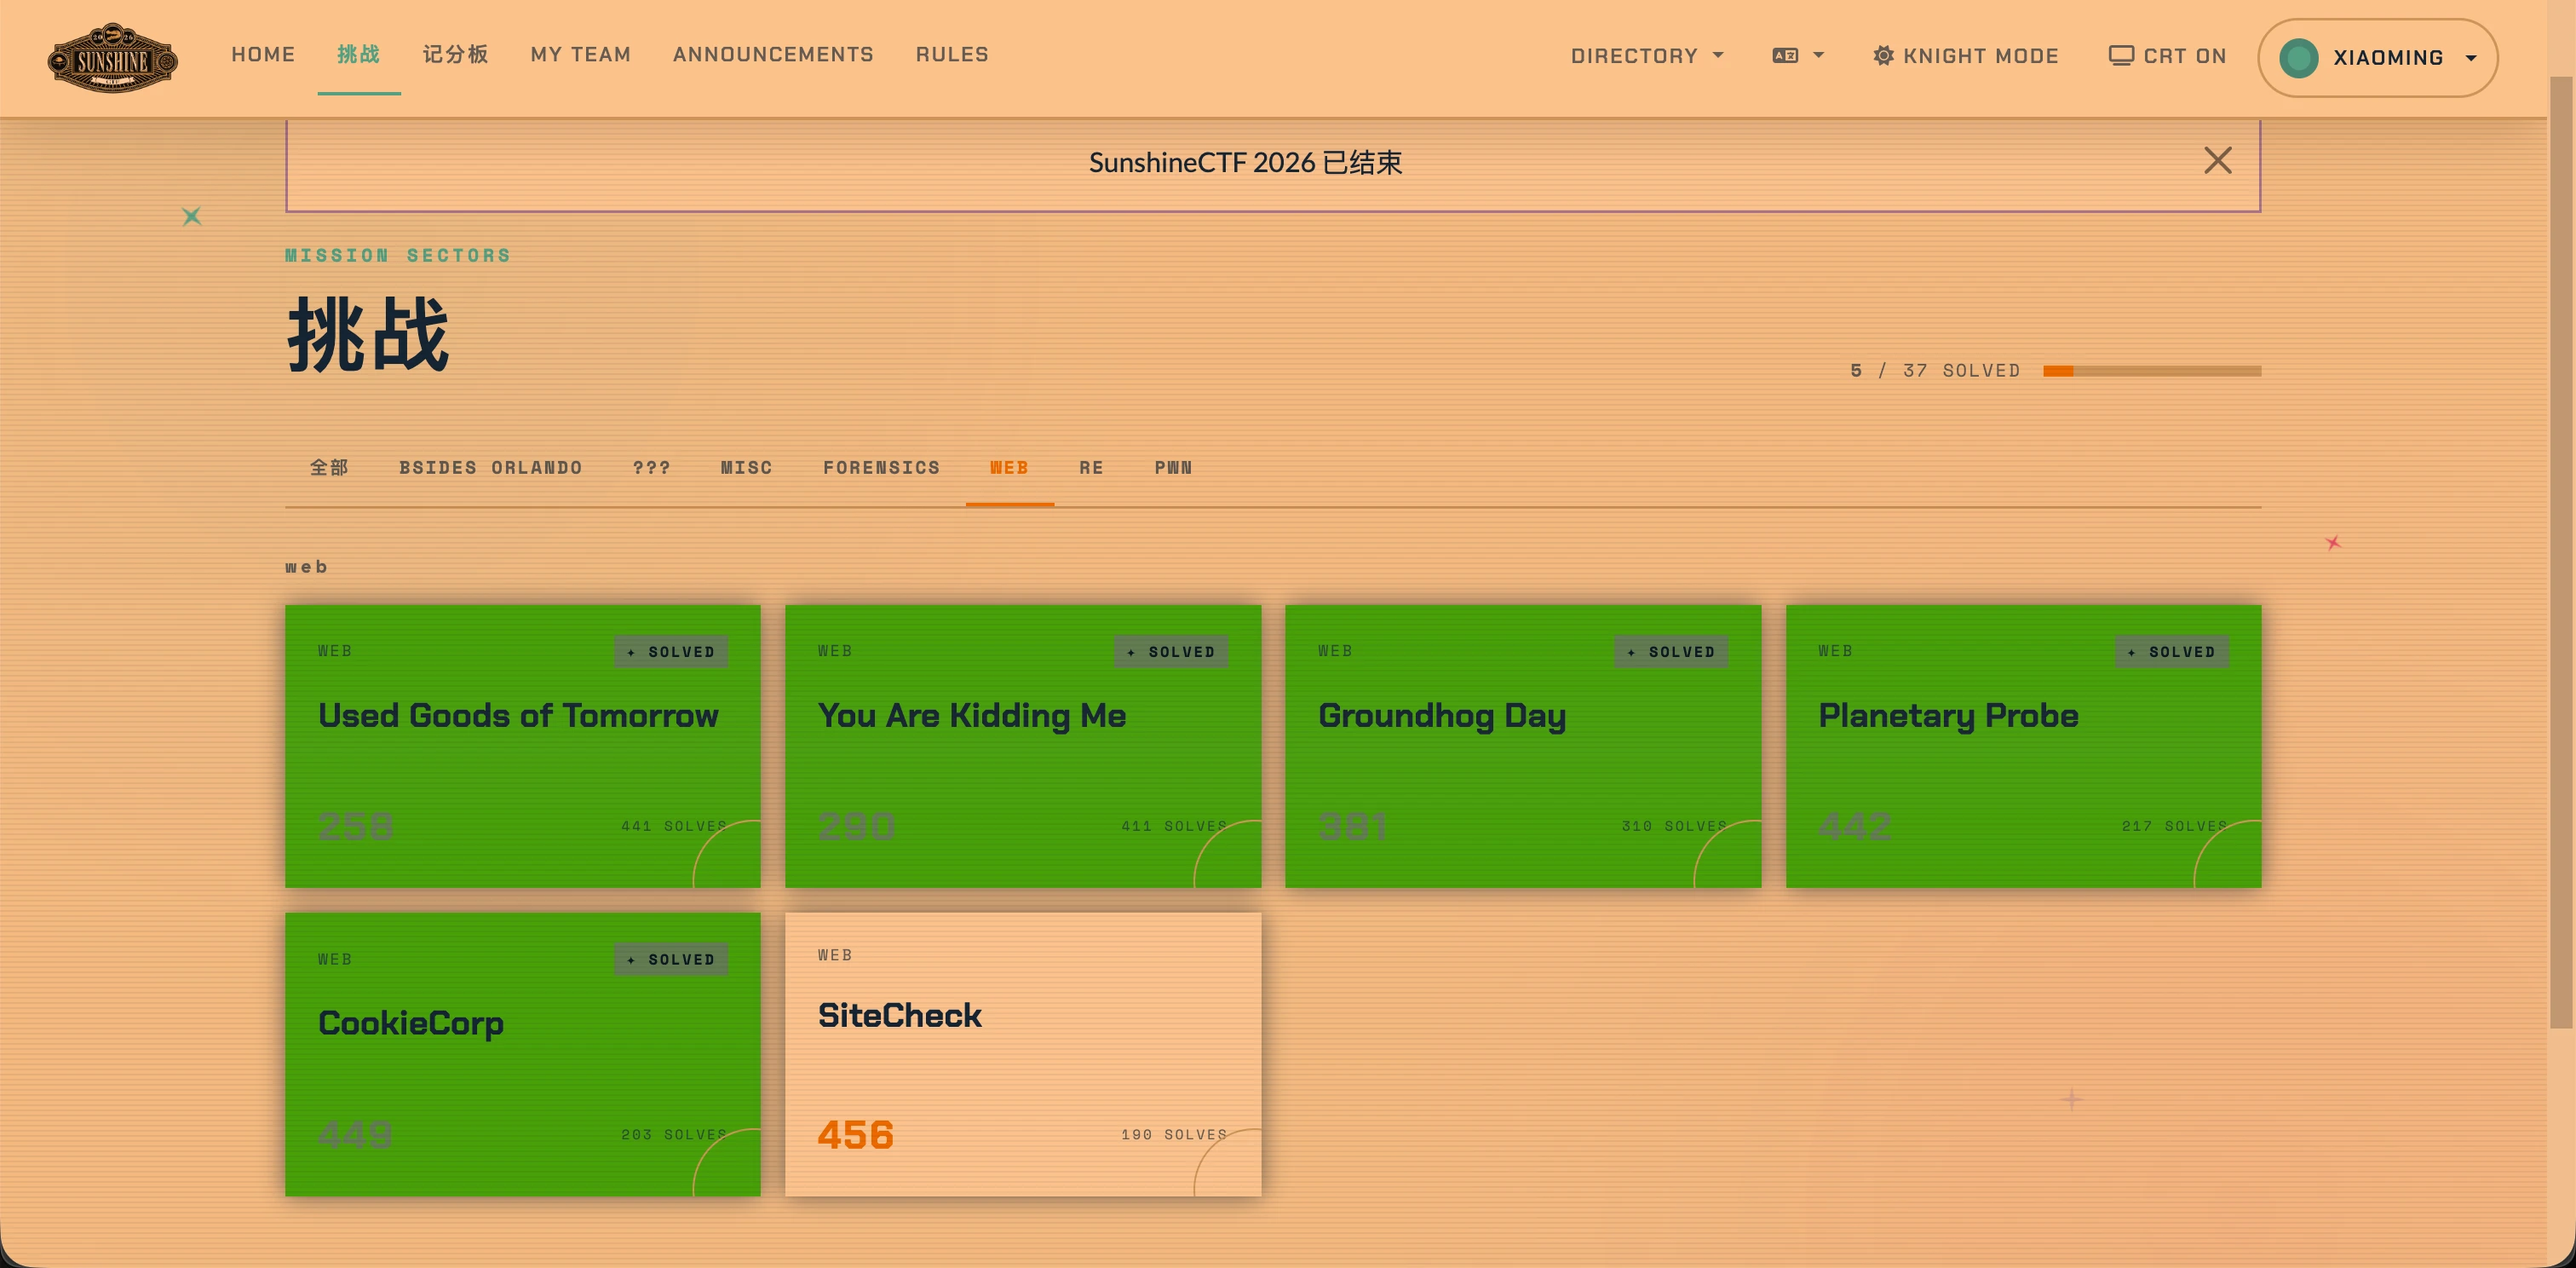Toggle Knight Mode theme
2576x1268 pixels.
click(1965, 56)
